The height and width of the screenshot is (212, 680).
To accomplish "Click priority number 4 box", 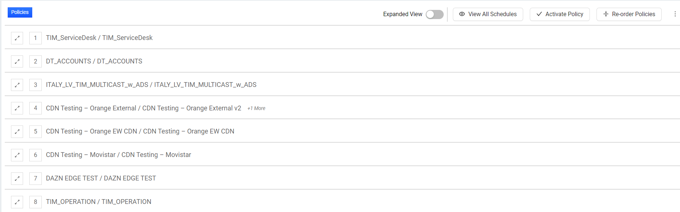I will click(x=36, y=108).
